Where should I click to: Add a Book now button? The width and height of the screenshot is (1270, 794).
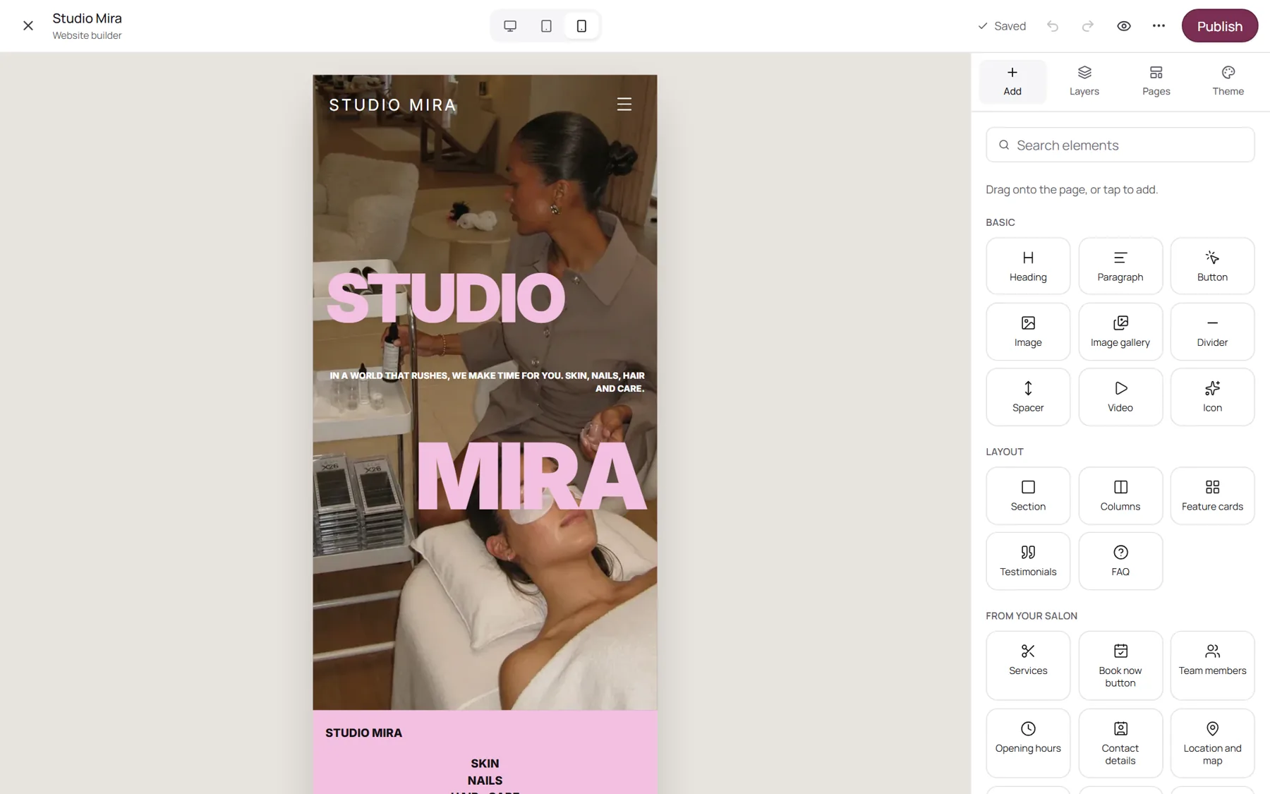pyautogui.click(x=1120, y=666)
